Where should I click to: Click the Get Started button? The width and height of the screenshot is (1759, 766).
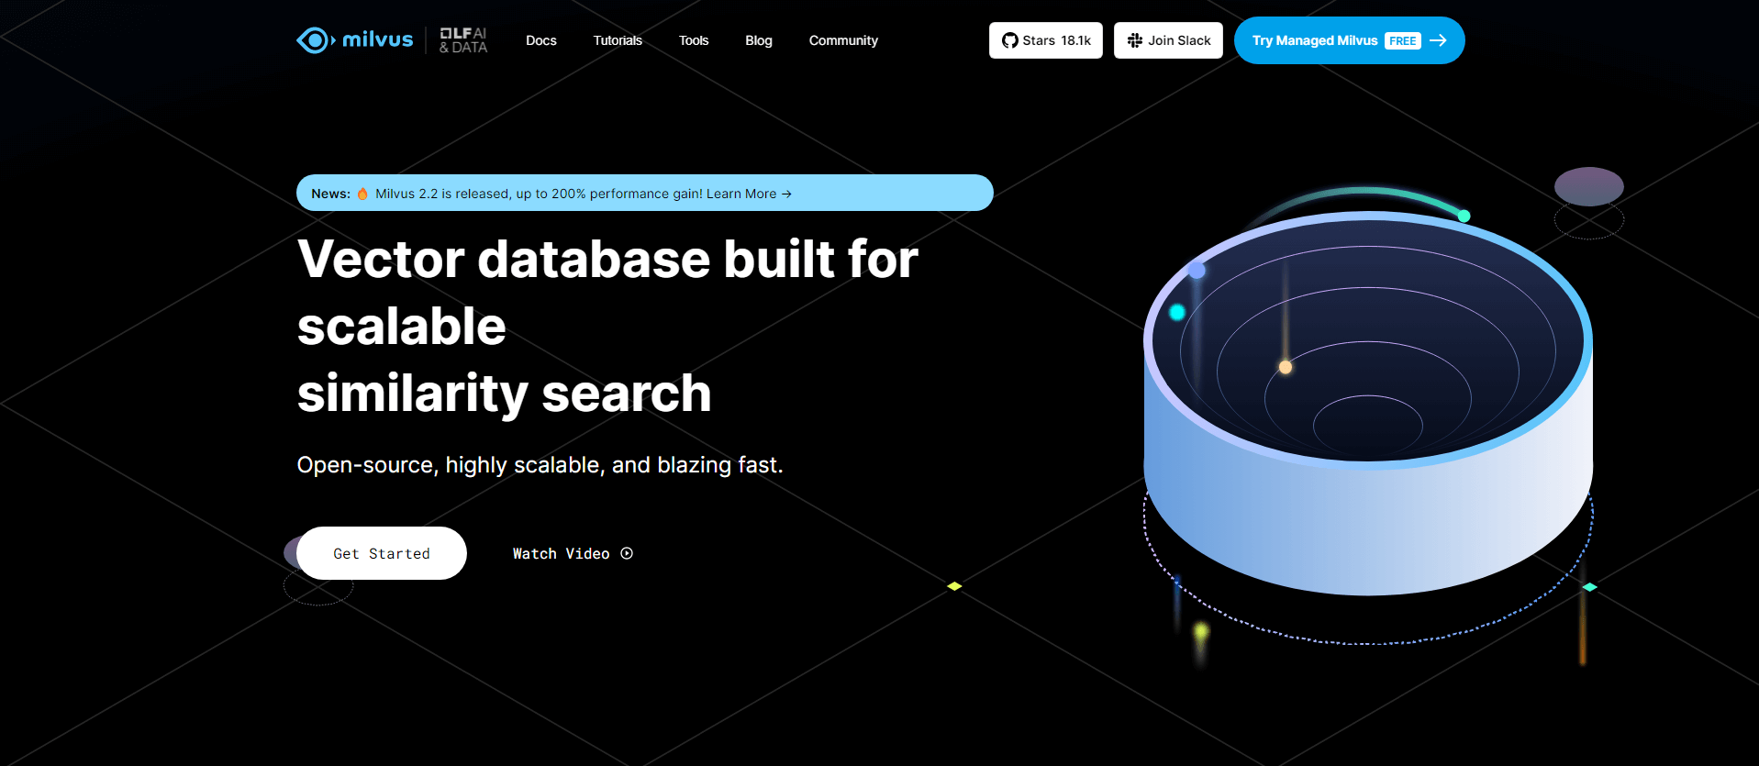(x=382, y=553)
